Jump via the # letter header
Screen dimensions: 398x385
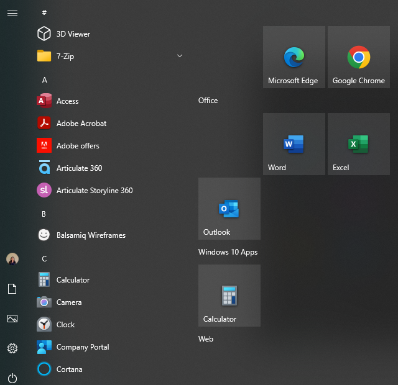44,12
